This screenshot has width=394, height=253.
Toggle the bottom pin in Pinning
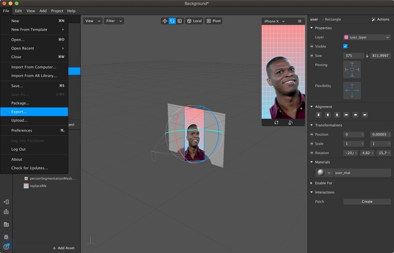pos(352,75)
